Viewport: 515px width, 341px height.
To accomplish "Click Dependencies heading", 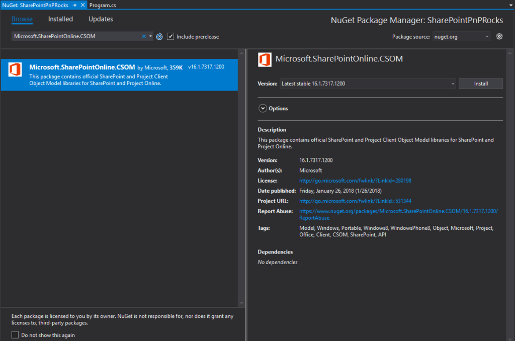I will 275,251.
